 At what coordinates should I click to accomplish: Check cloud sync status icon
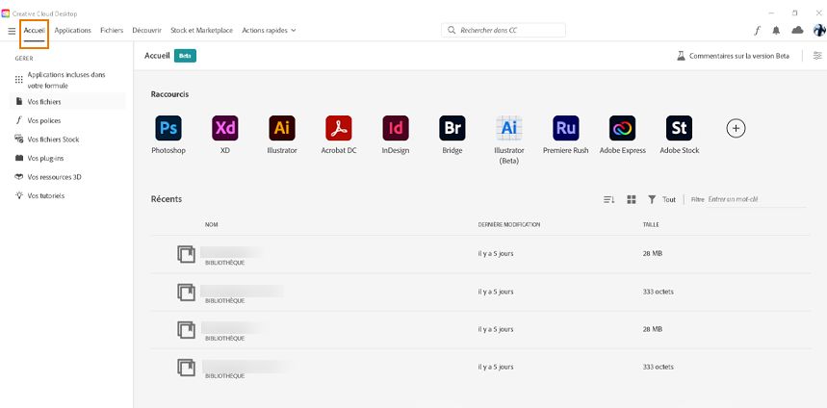pyautogui.click(x=797, y=31)
